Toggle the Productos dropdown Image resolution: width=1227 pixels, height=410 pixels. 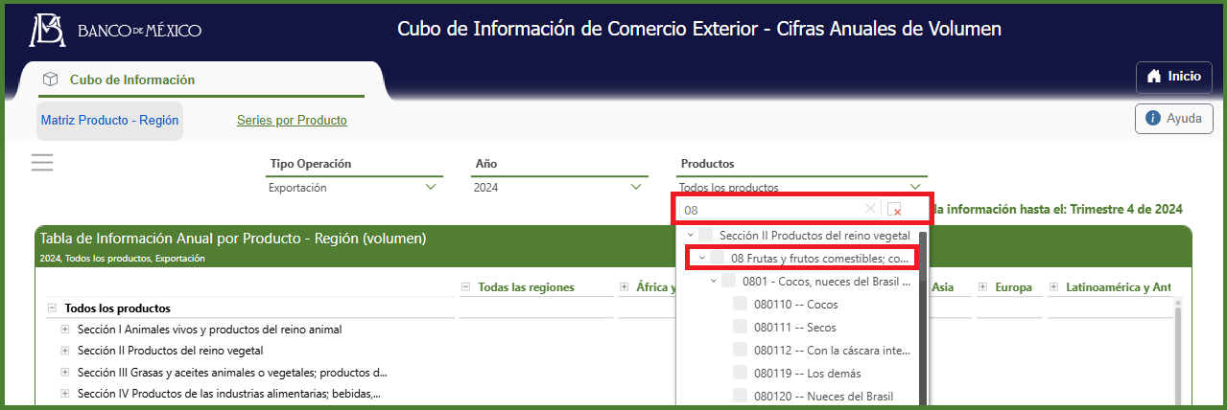point(802,188)
